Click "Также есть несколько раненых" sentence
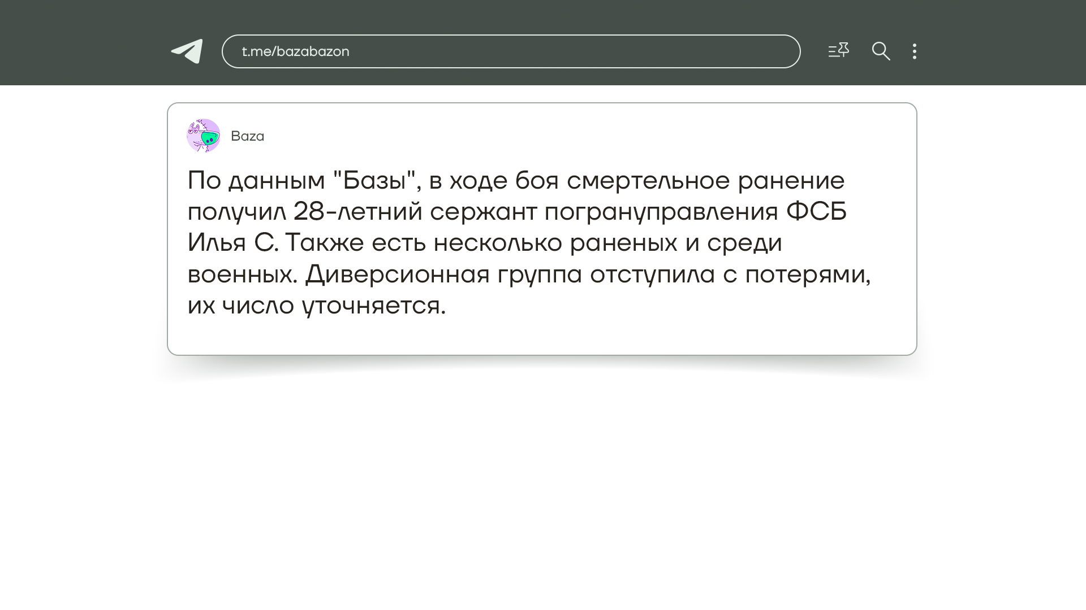Screen dimensions: 1086x610 pos(481,243)
